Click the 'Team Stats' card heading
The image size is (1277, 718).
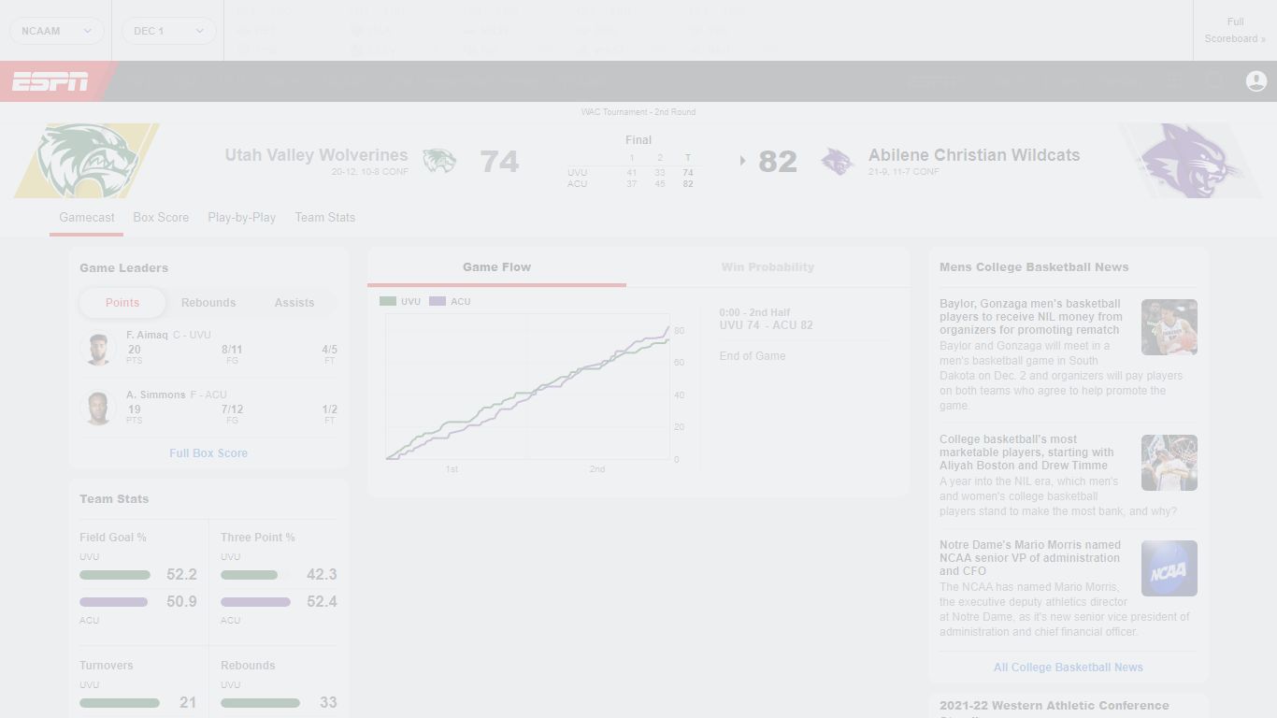pyautogui.click(x=114, y=499)
